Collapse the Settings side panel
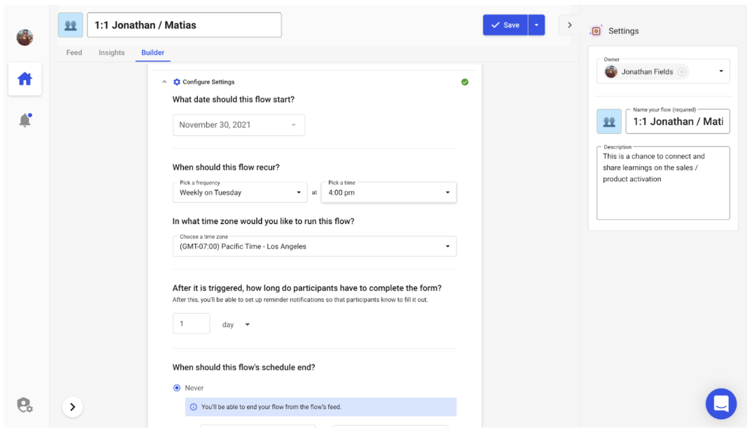This screenshot has width=752, height=430. (569, 25)
